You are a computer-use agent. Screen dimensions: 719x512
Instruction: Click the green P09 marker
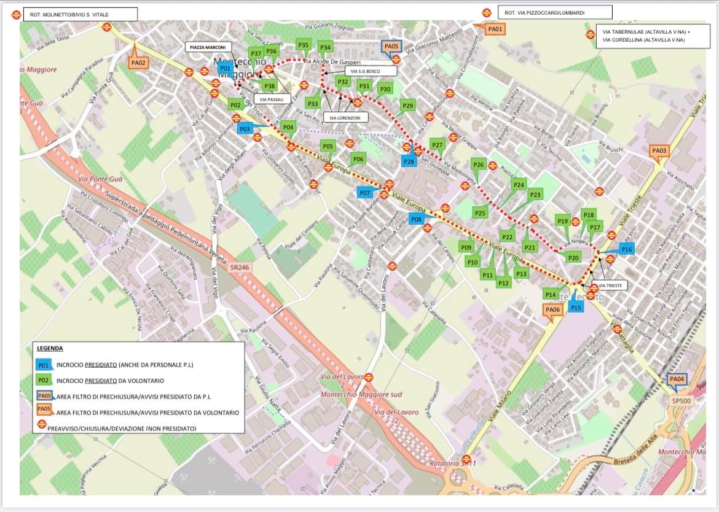(466, 247)
